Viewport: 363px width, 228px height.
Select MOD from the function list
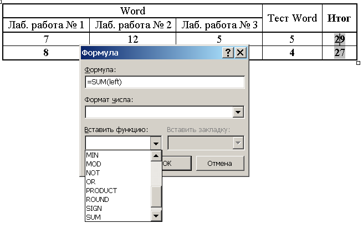[118, 164]
